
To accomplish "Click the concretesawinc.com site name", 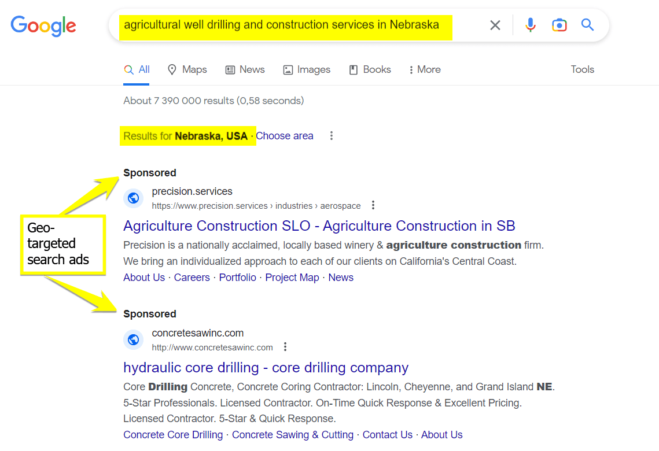I will pos(197,333).
